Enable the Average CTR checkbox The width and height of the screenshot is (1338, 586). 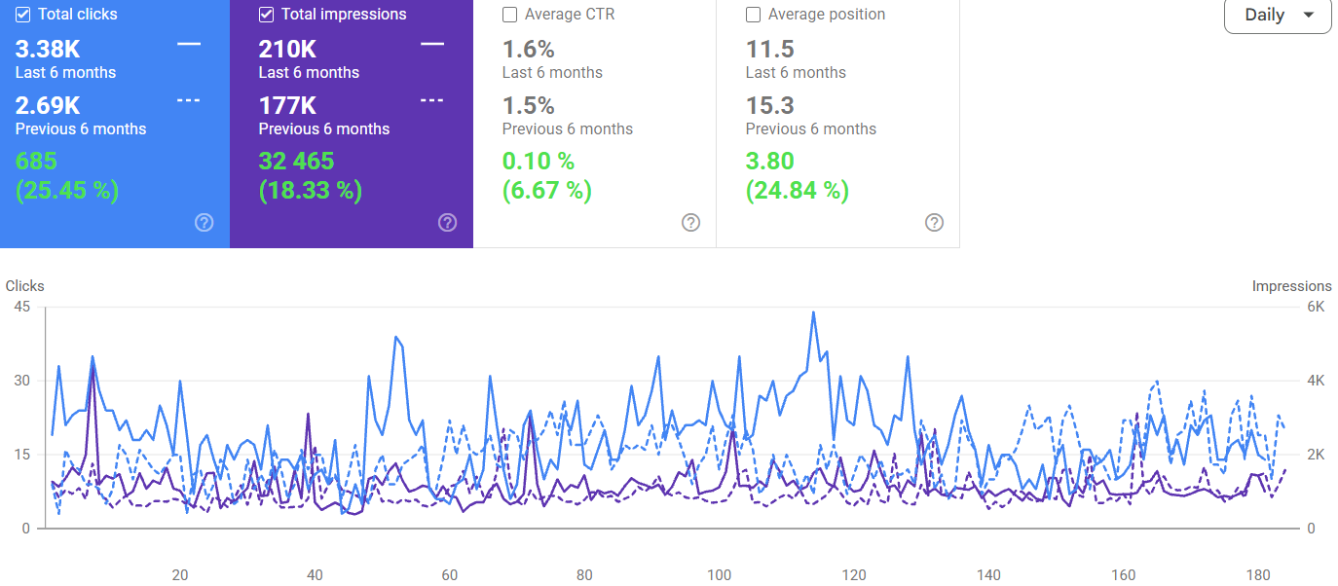point(509,15)
